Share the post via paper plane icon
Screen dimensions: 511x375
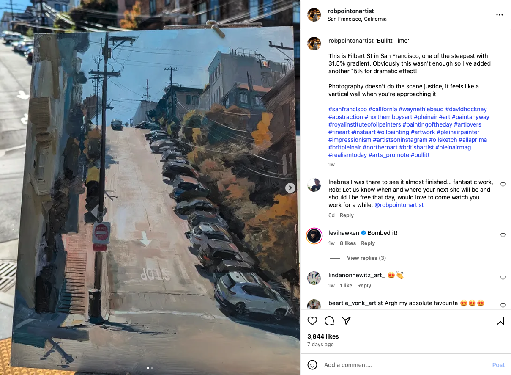346,321
